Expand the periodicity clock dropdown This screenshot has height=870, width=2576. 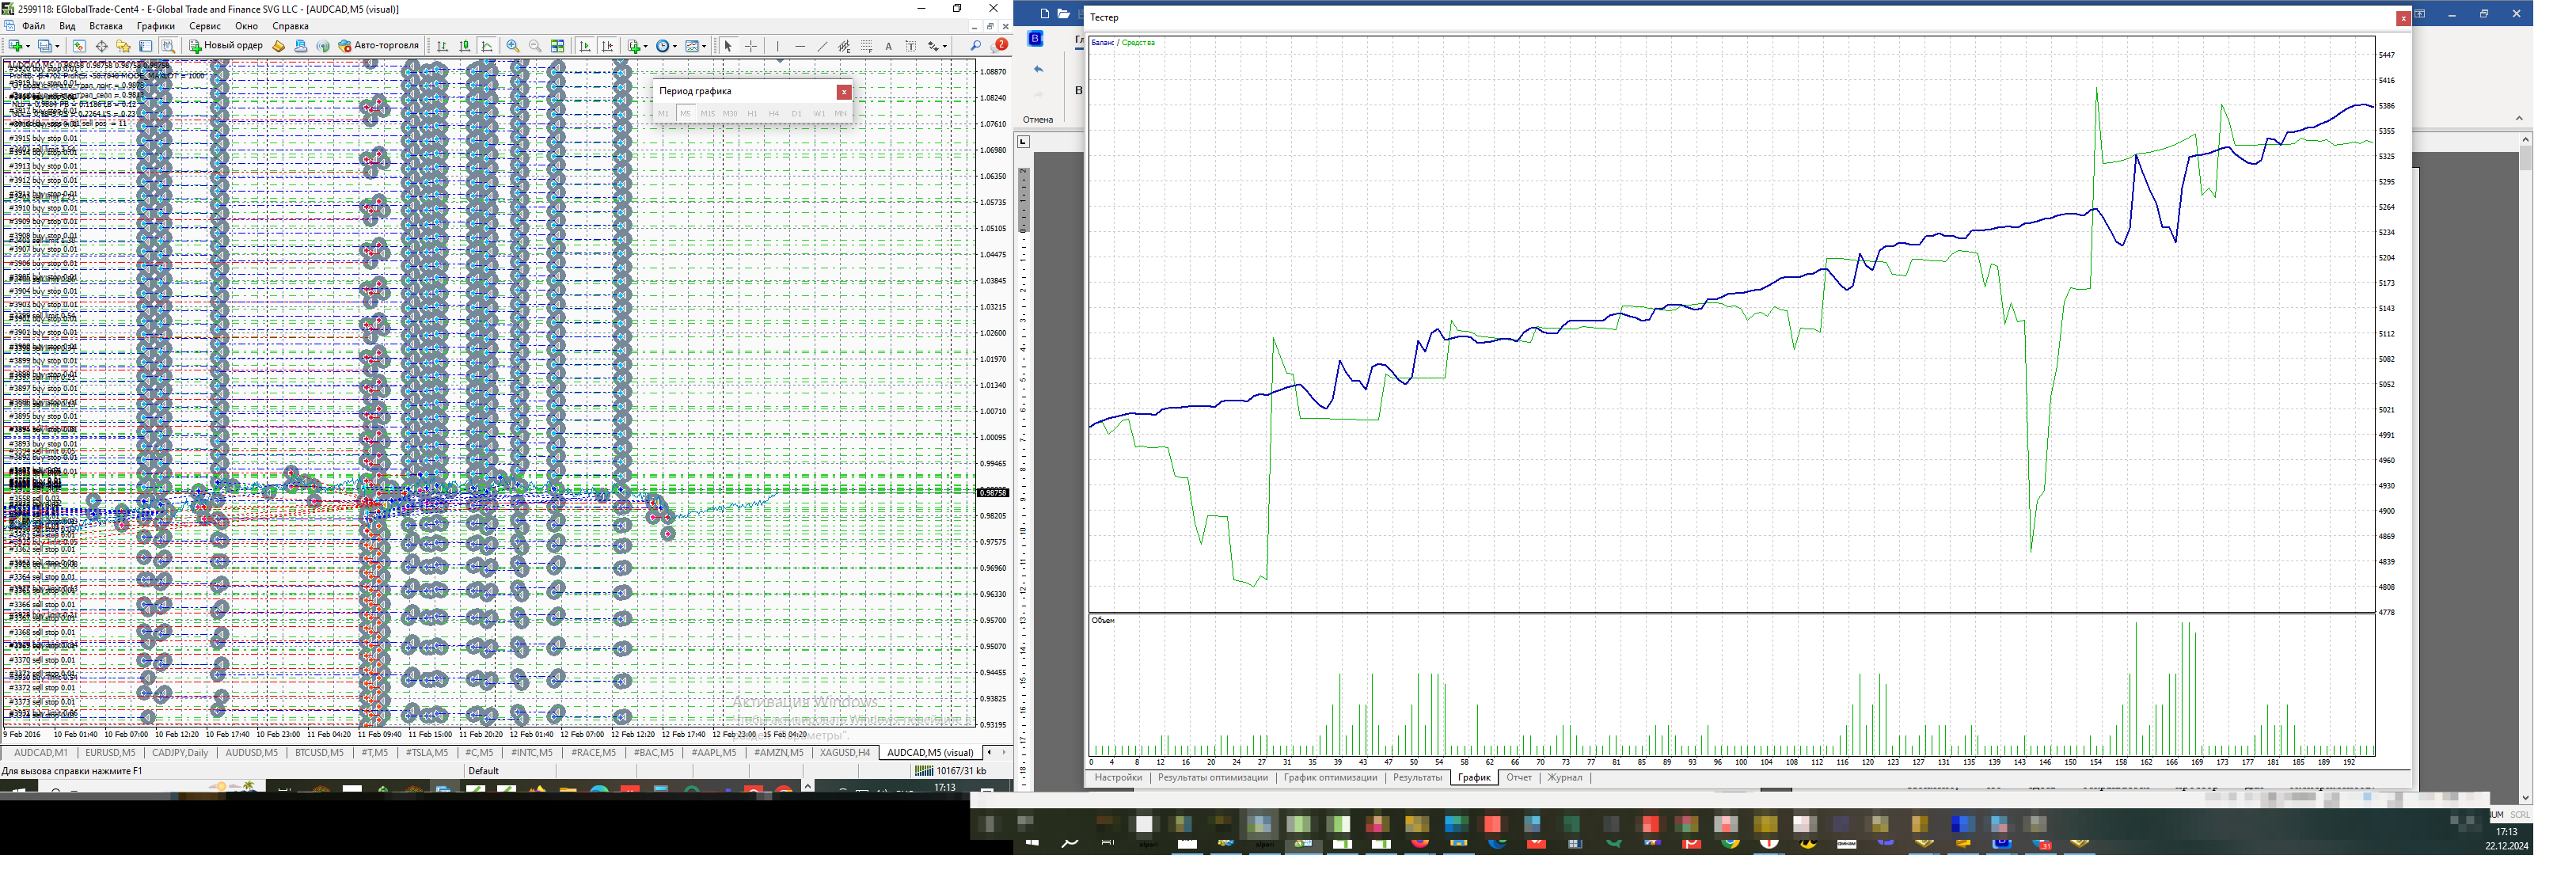click(x=675, y=46)
